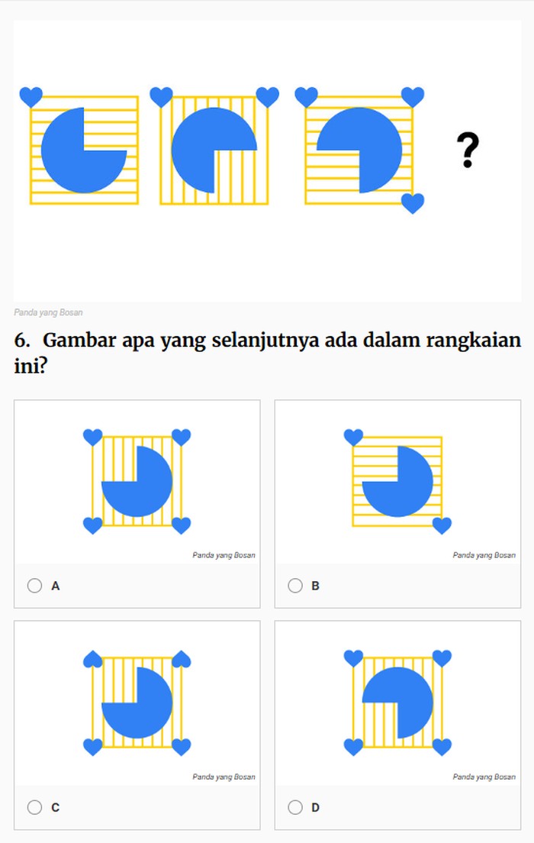This screenshot has width=534, height=843.
Task: Click the blue heart on the first sequence figure
Action: tap(31, 97)
